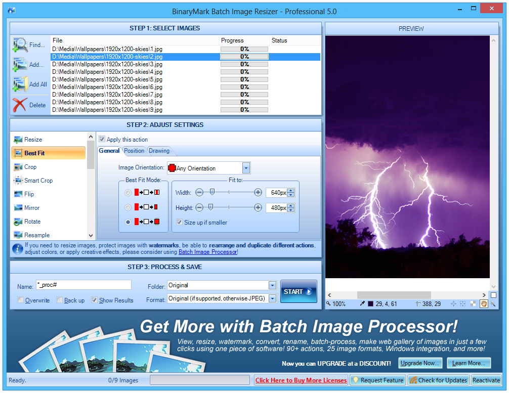Viewport: 509px width, 393px height.
Task: Switch to the Position tab
Action: tap(134, 151)
